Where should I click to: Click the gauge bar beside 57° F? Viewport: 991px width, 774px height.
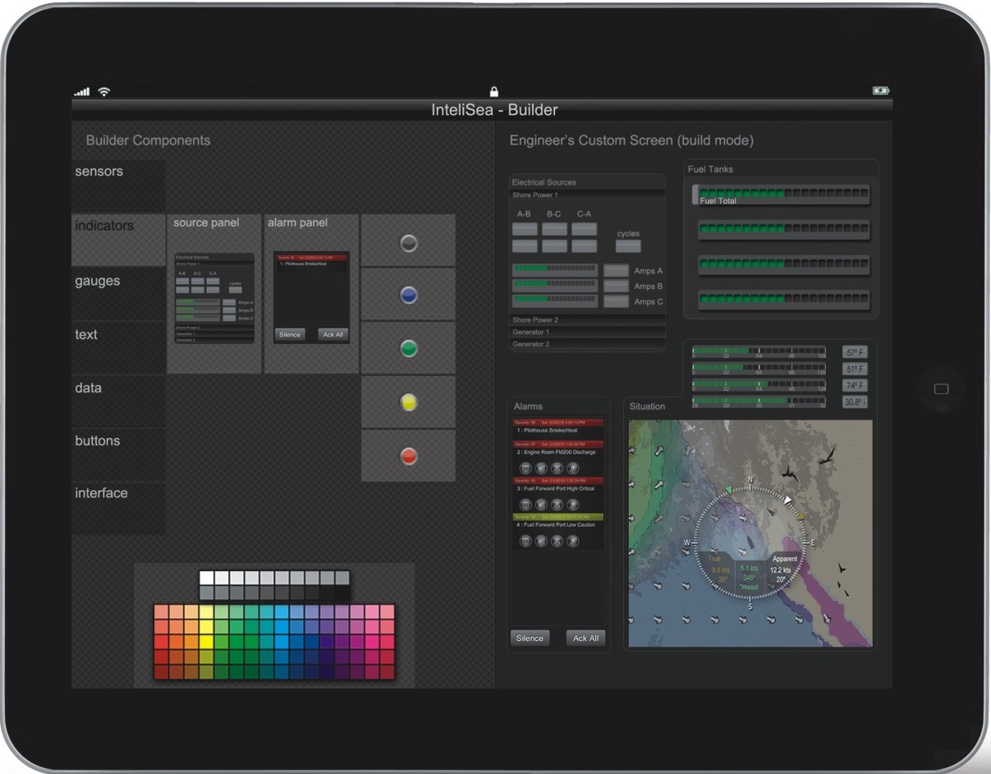pyautogui.click(x=759, y=352)
